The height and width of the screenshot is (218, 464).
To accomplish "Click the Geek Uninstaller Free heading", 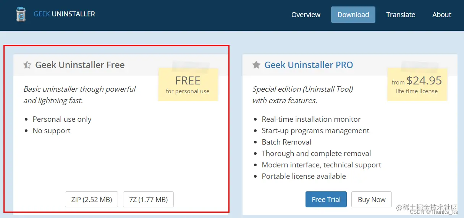I will pos(80,65).
